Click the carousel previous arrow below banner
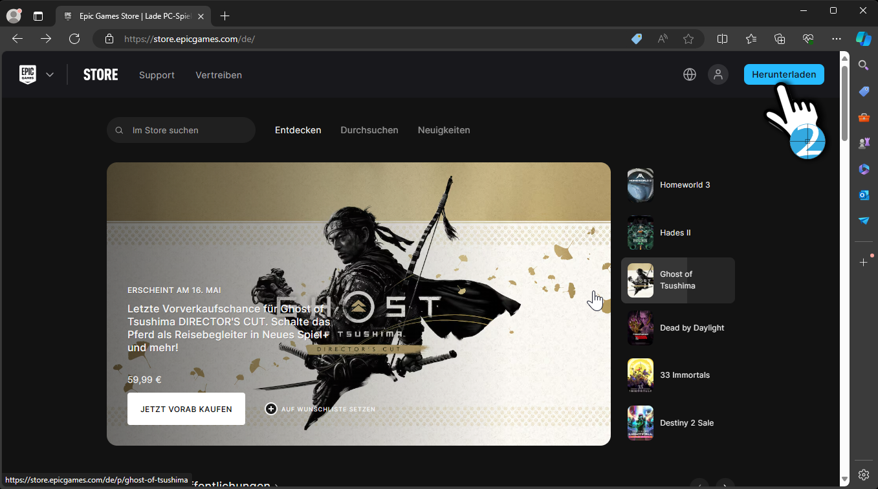Screen dimensions: 878x489 (699, 484)
